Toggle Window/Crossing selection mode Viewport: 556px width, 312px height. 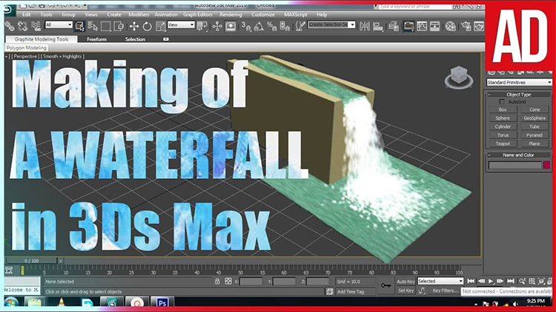pos(119,26)
